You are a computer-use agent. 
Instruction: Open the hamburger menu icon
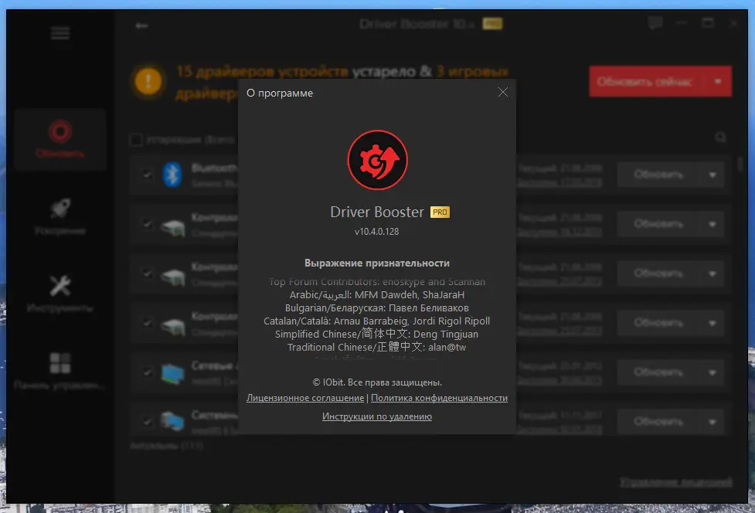60,33
